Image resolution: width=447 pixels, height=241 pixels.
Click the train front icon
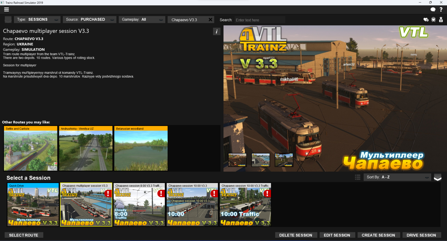coord(434,20)
